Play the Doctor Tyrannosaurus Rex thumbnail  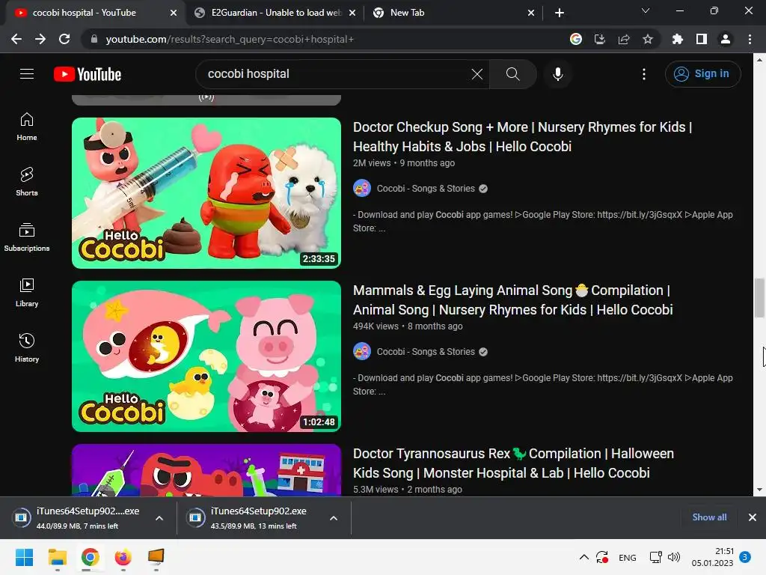point(206,470)
